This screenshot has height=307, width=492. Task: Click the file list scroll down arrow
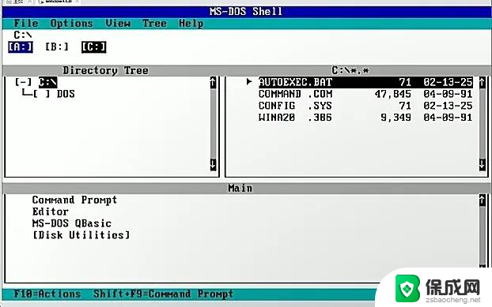[x=483, y=165]
